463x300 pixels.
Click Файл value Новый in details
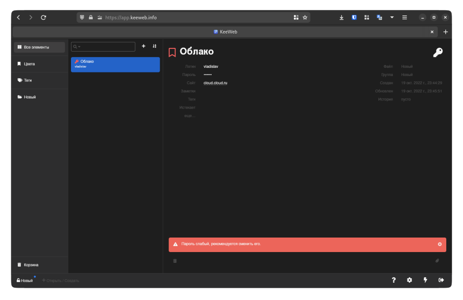pos(407,67)
